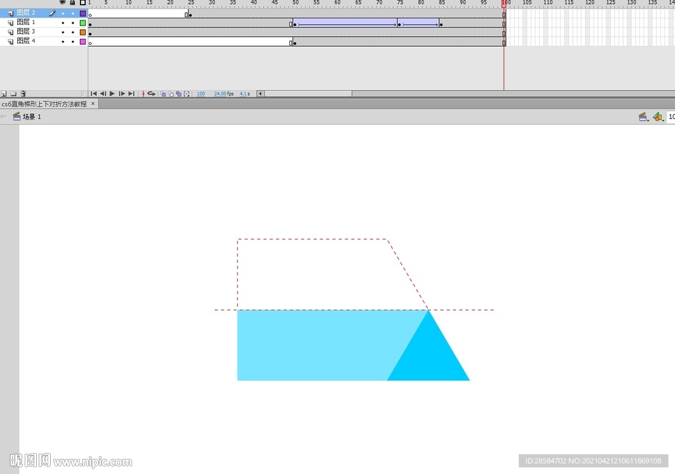675x474 pixels.
Task: Step forward one frame button
Action: 122,93
